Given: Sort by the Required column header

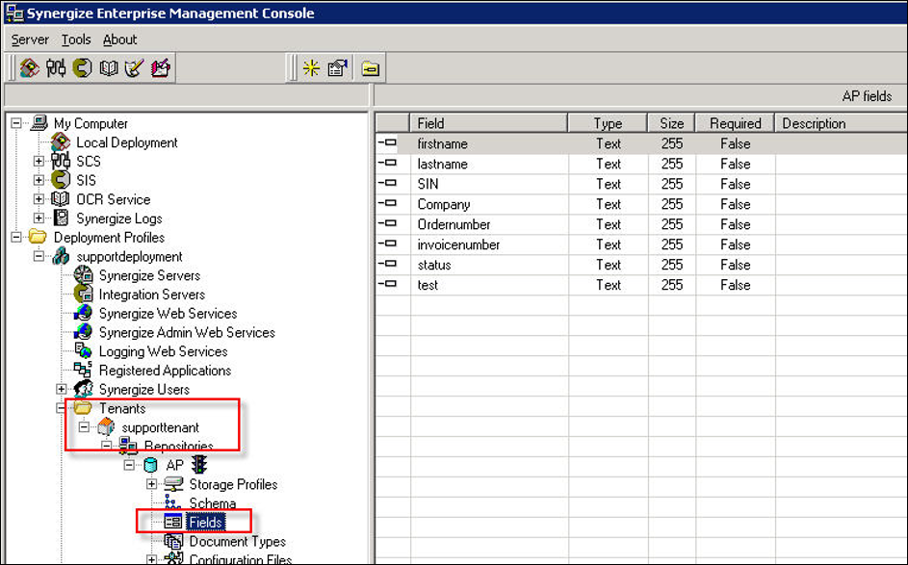Looking at the screenshot, I should point(735,123).
